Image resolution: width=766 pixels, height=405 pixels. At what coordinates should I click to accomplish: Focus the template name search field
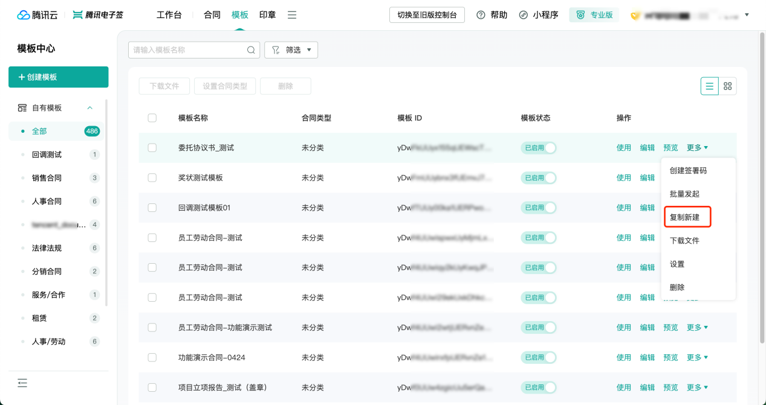click(x=187, y=50)
